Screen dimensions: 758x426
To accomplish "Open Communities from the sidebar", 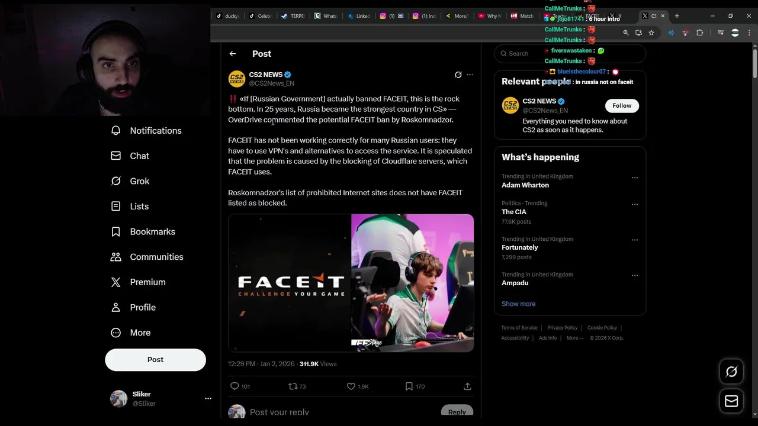I will click(147, 257).
